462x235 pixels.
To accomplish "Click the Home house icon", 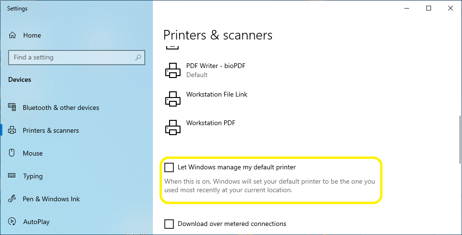I will pos(12,35).
